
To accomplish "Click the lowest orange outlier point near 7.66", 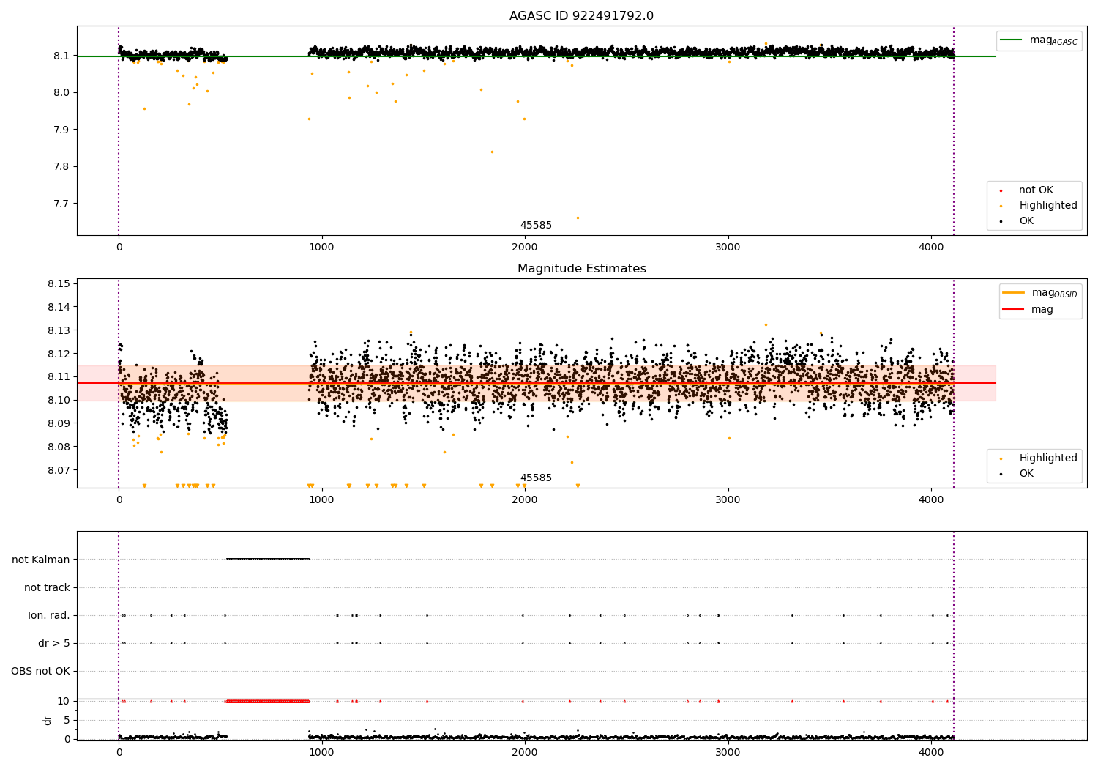I will click(x=577, y=218).
